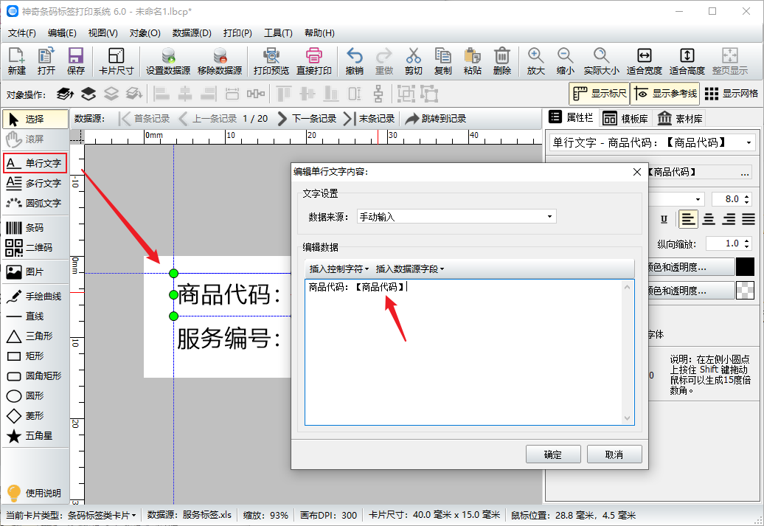Choose the 图片 image tool
764x526 pixels.
click(33, 272)
